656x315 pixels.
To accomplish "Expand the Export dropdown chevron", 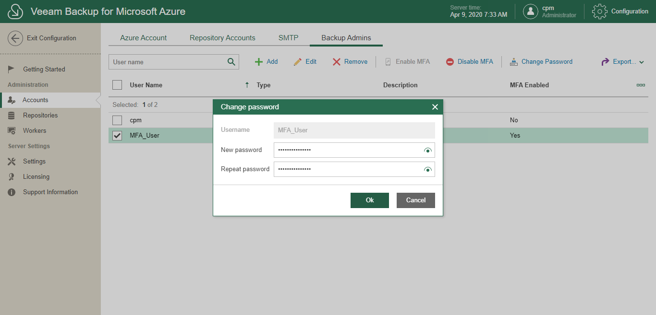I will [642, 62].
